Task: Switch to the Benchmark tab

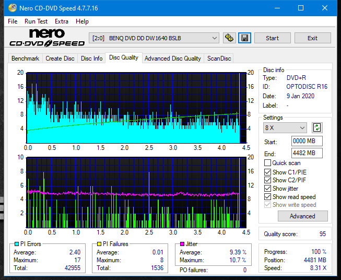Action: coord(25,59)
